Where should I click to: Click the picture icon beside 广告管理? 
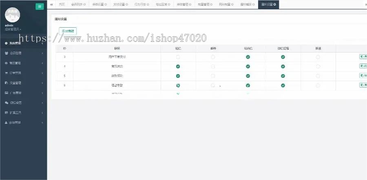(6, 93)
